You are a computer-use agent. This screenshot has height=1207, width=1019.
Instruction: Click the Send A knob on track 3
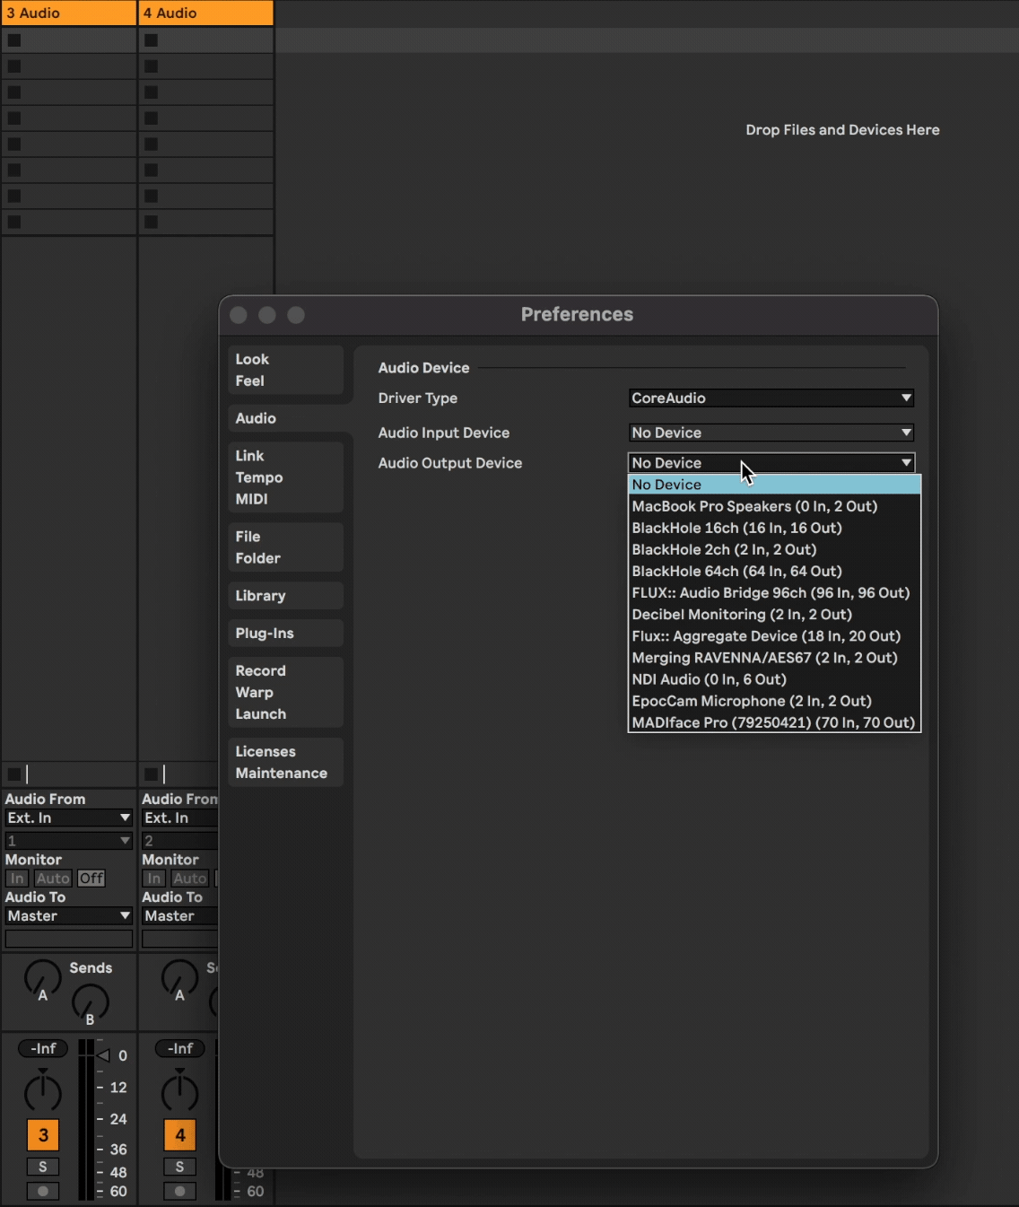[42, 978]
